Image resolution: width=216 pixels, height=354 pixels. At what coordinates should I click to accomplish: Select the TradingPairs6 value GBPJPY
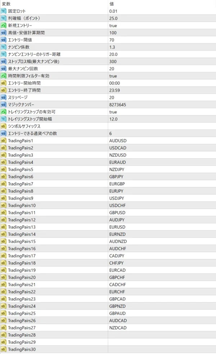tap(117, 177)
